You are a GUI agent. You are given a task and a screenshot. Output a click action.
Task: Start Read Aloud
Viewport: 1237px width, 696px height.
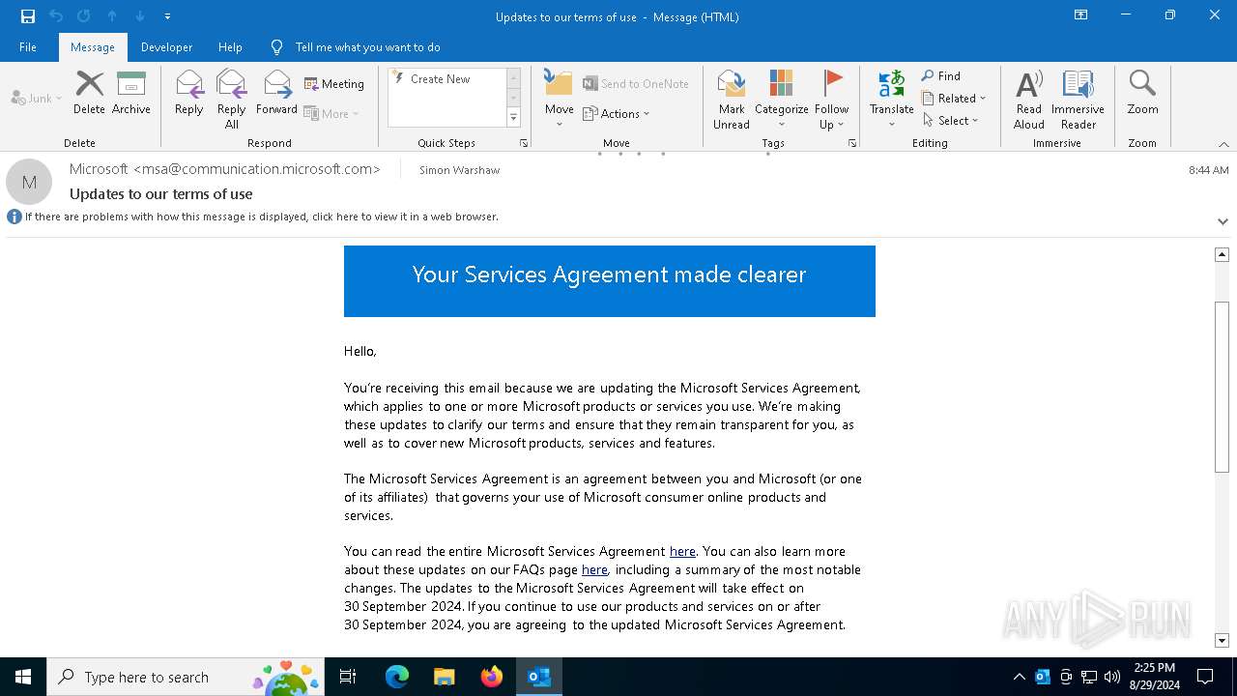pos(1029,100)
